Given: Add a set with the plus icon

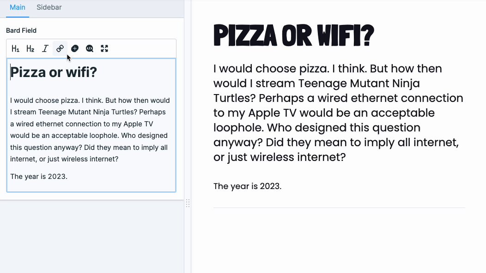Looking at the screenshot, I should point(75,48).
